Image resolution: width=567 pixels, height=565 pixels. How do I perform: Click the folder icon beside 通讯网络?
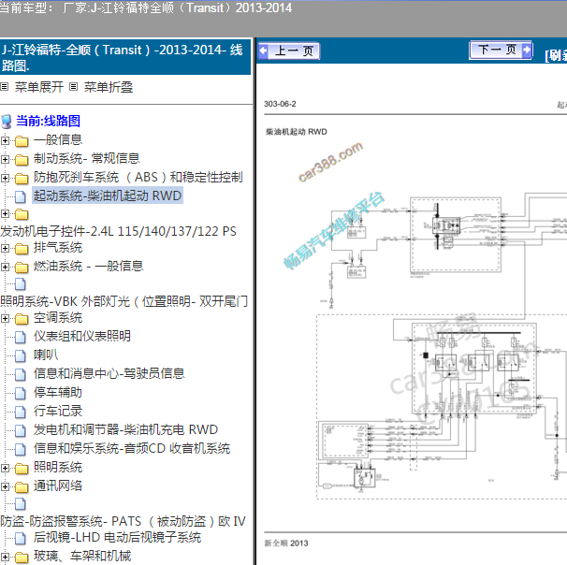point(21,486)
